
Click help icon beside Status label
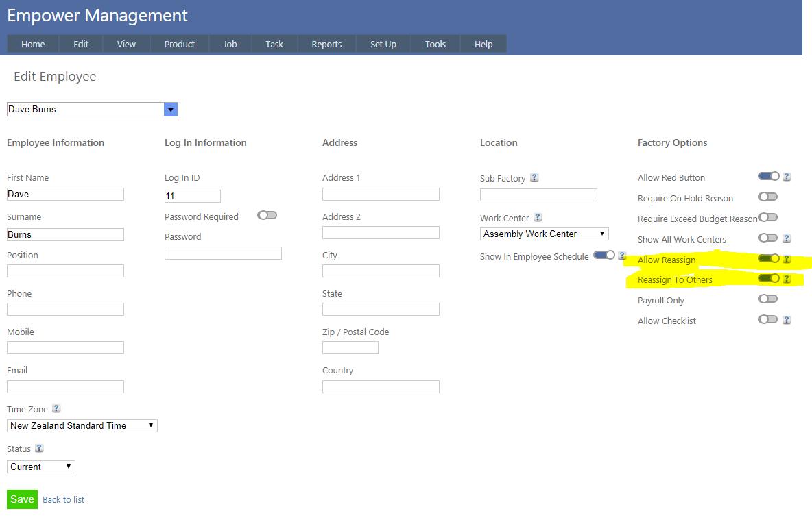pyautogui.click(x=39, y=449)
